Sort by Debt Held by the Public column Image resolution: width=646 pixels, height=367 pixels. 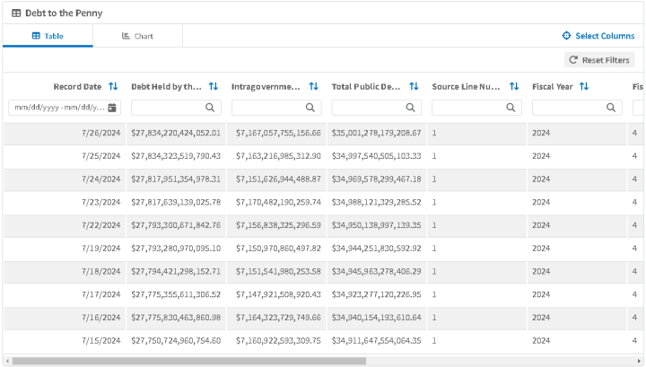coord(214,86)
